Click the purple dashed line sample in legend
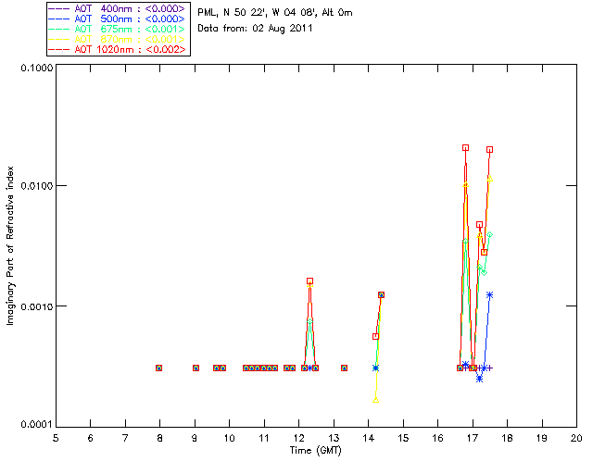 pyautogui.click(x=59, y=9)
